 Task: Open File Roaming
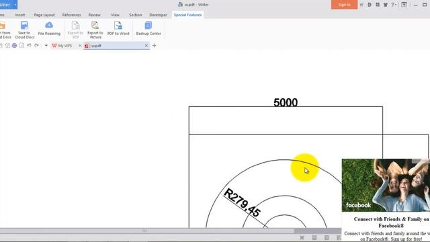pos(49,28)
